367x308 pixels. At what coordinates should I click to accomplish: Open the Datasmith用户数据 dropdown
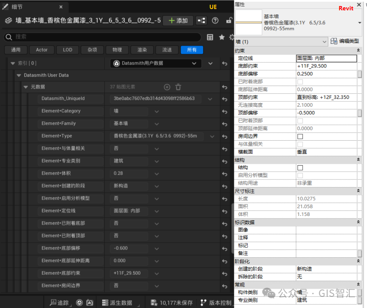[156, 63]
